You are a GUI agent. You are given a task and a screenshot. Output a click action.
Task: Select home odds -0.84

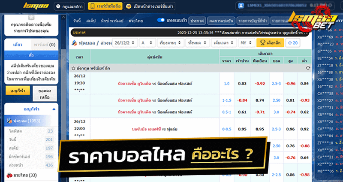[x=242, y=100]
